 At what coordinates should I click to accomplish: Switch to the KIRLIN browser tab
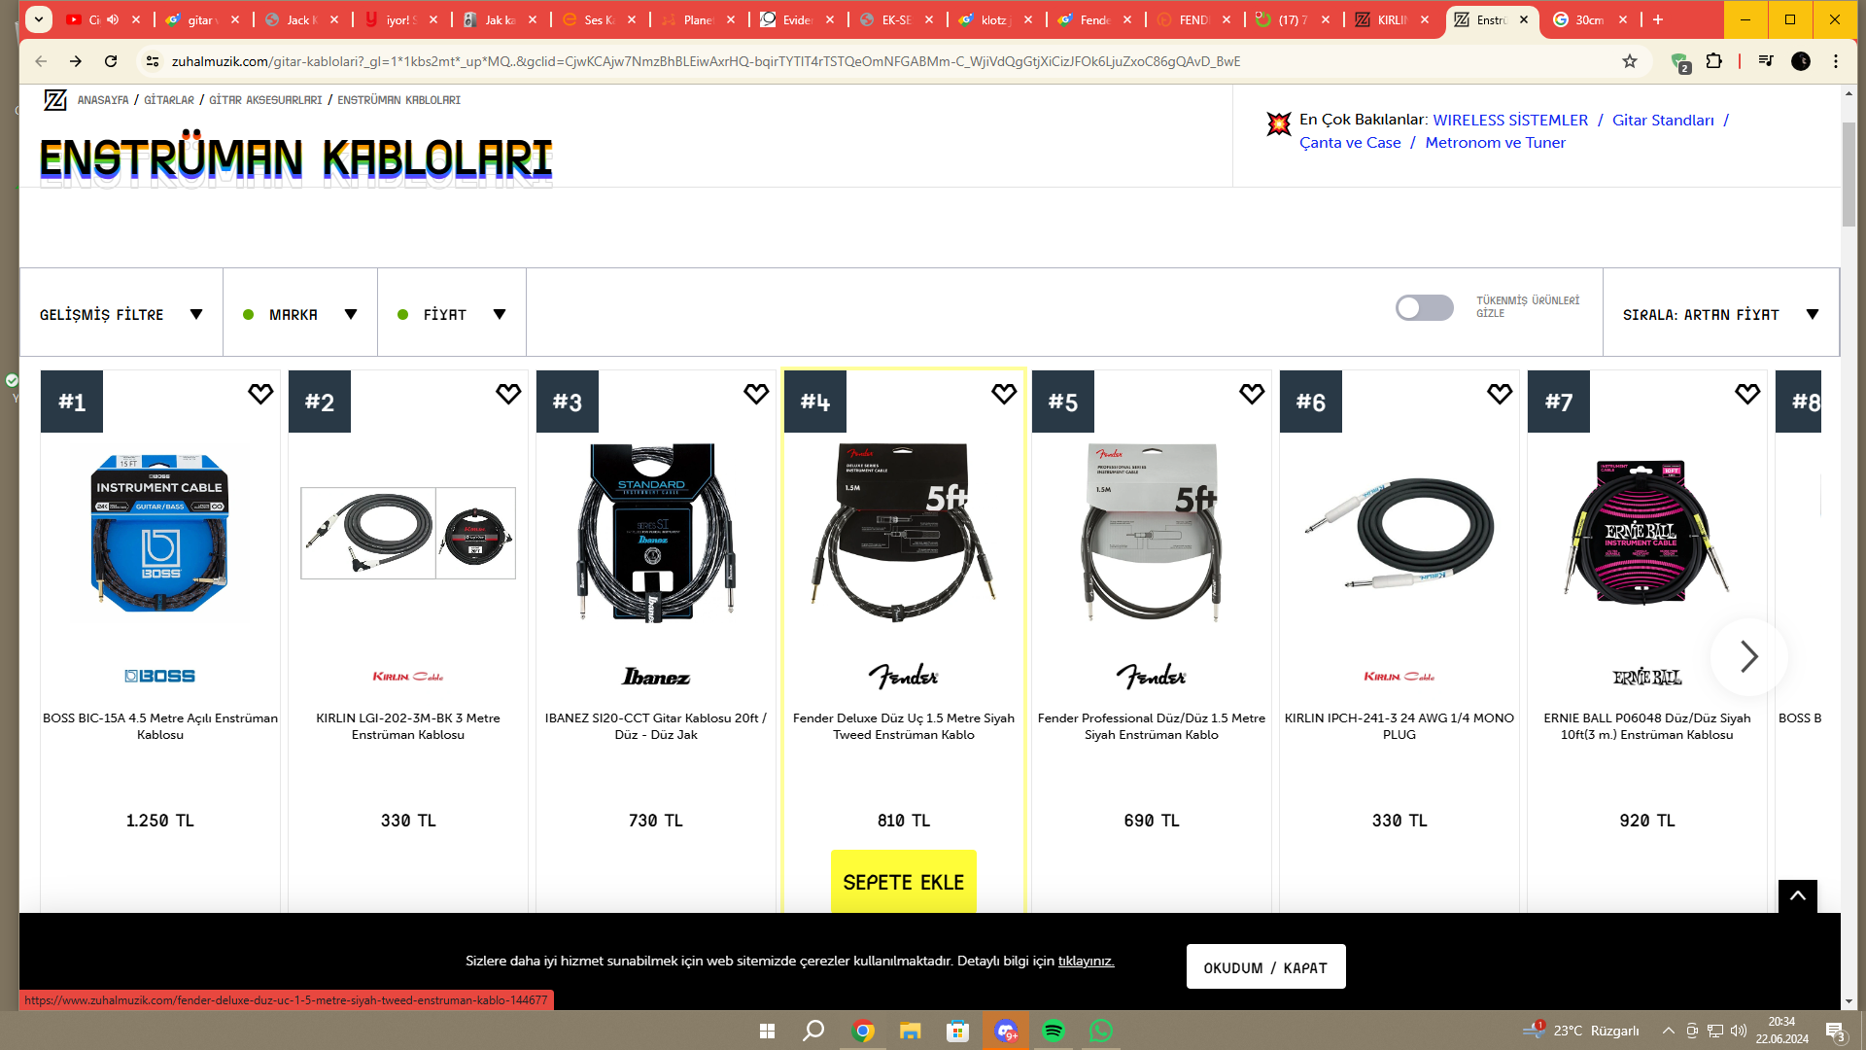1393,19
